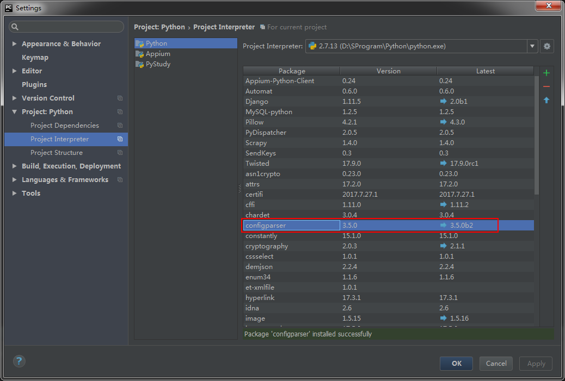Click the For current project icon

tap(263, 27)
